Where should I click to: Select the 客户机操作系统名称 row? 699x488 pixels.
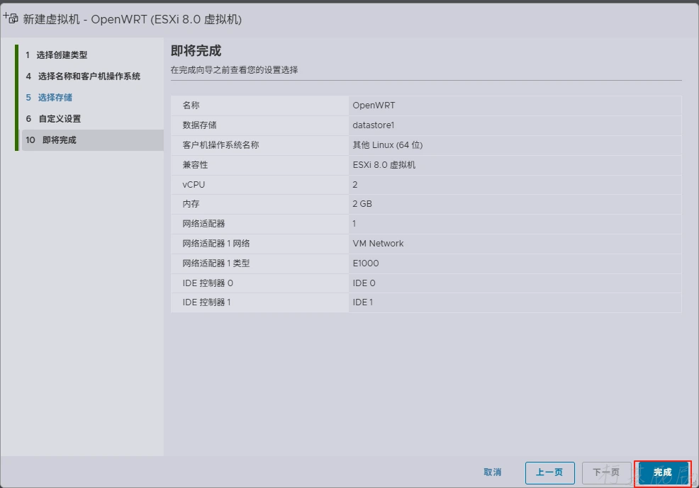coord(425,145)
